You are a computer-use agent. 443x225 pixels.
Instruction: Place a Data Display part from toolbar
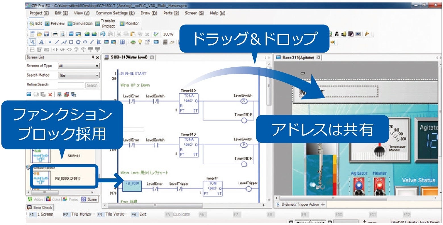tap(156, 42)
